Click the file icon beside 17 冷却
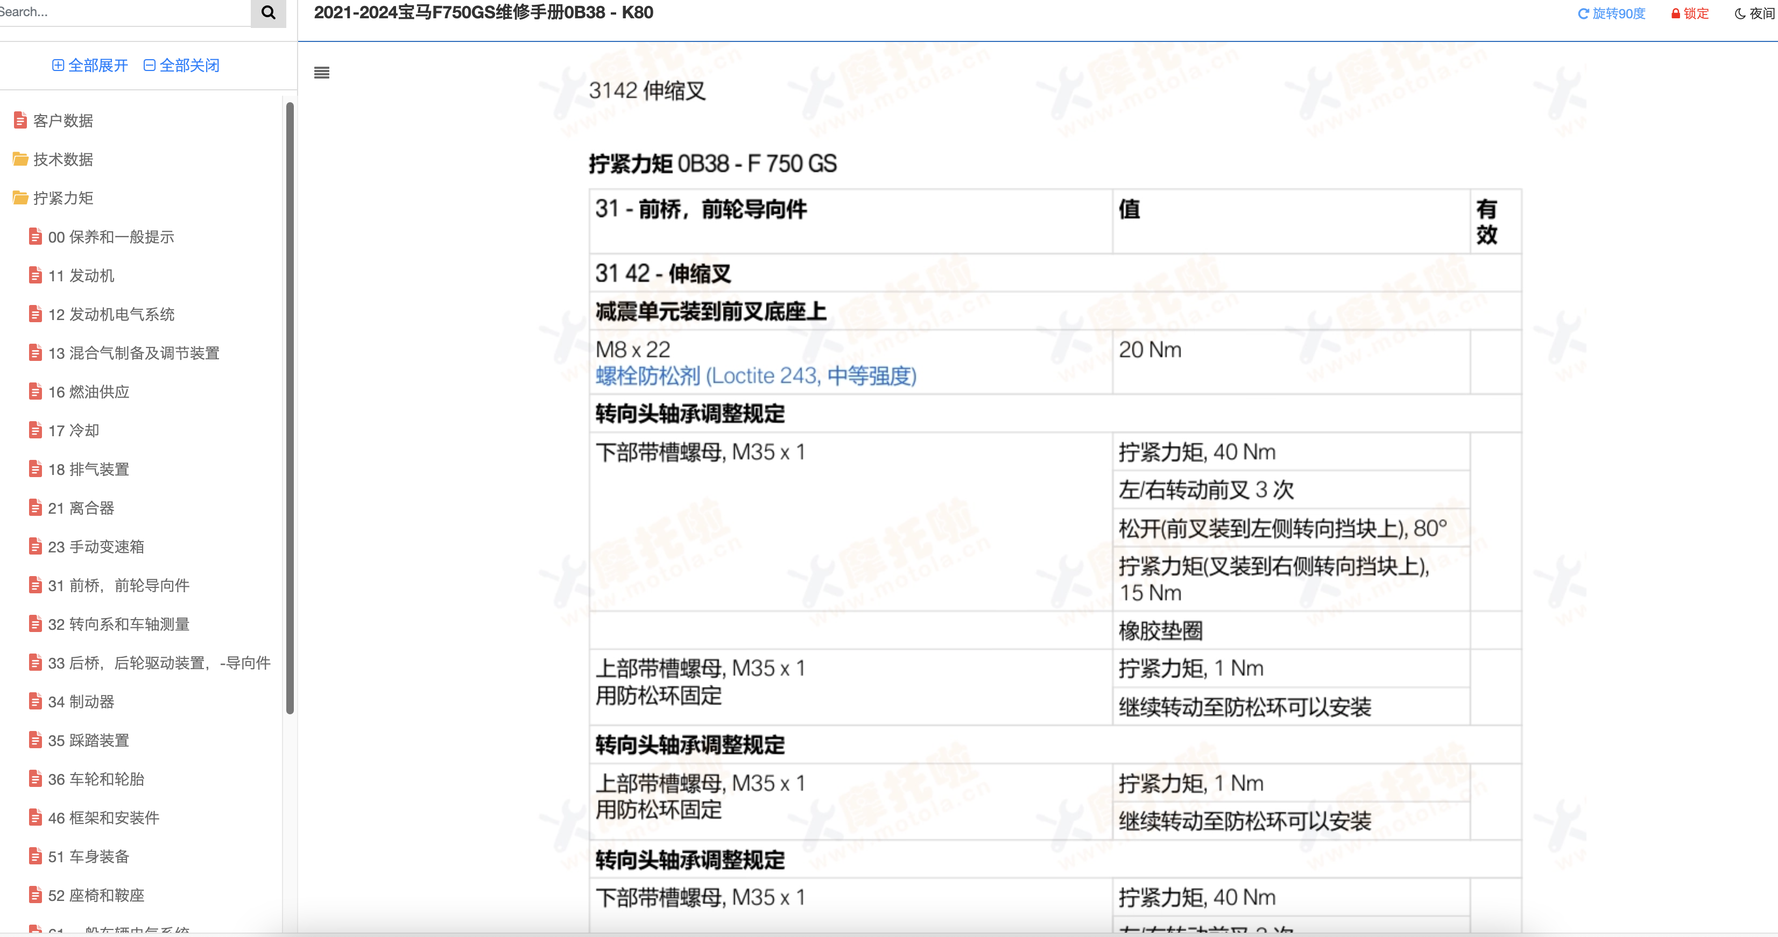 tap(35, 430)
